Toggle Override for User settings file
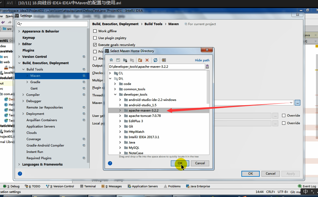 click(284, 115)
